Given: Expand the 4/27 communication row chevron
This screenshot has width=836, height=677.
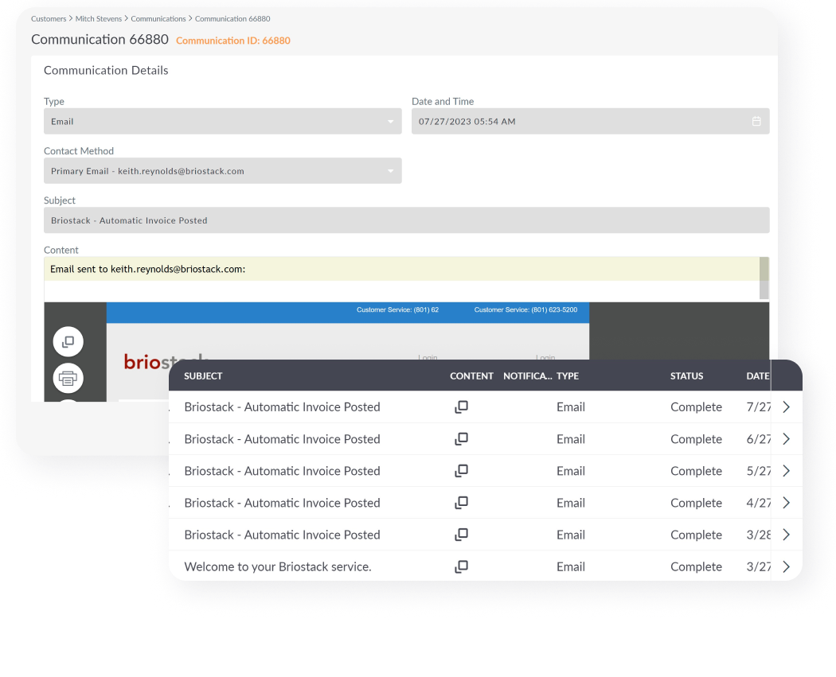Looking at the screenshot, I should (787, 503).
